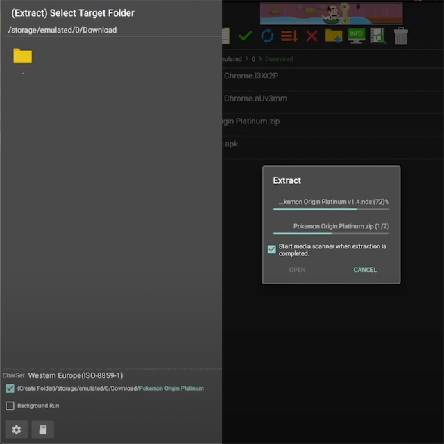Open settings gear in extract panel
444x444 pixels.
pyautogui.click(x=17, y=429)
